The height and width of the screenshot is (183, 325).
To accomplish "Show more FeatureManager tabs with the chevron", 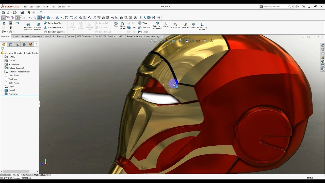I will (37, 44).
